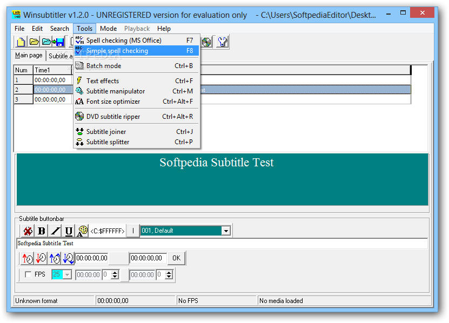Click the OK button beside time fields
The image size is (449, 323).
tap(176, 258)
